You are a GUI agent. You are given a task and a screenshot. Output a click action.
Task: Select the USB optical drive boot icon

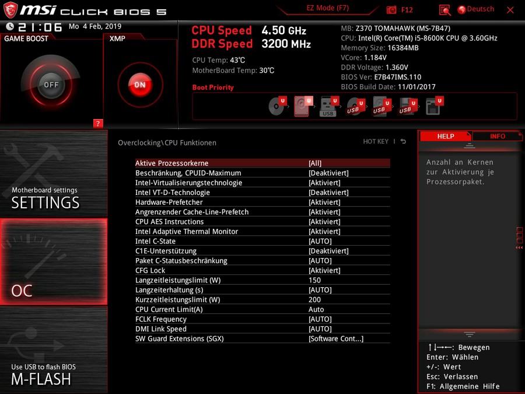tap(355, 107)
